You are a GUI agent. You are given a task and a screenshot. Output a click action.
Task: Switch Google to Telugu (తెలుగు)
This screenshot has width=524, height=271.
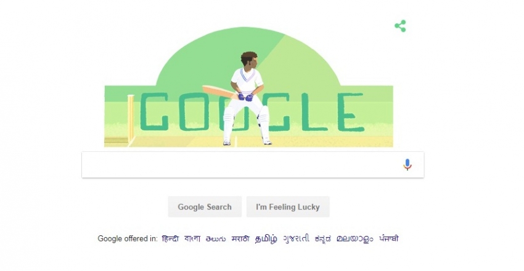click(x=216, y=239)
